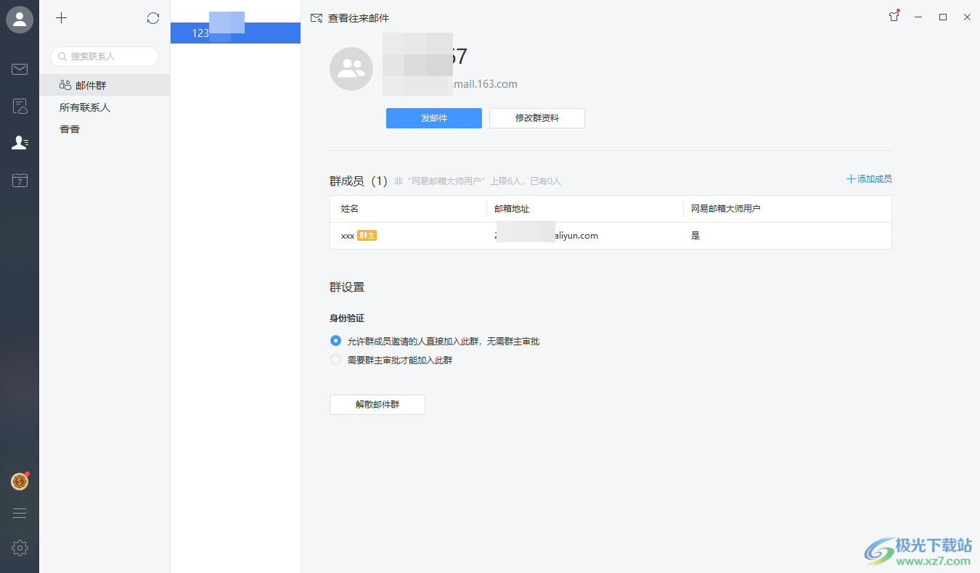
Task: Open the cloud notes sidebar icon
Action: [x=20, y=107]
